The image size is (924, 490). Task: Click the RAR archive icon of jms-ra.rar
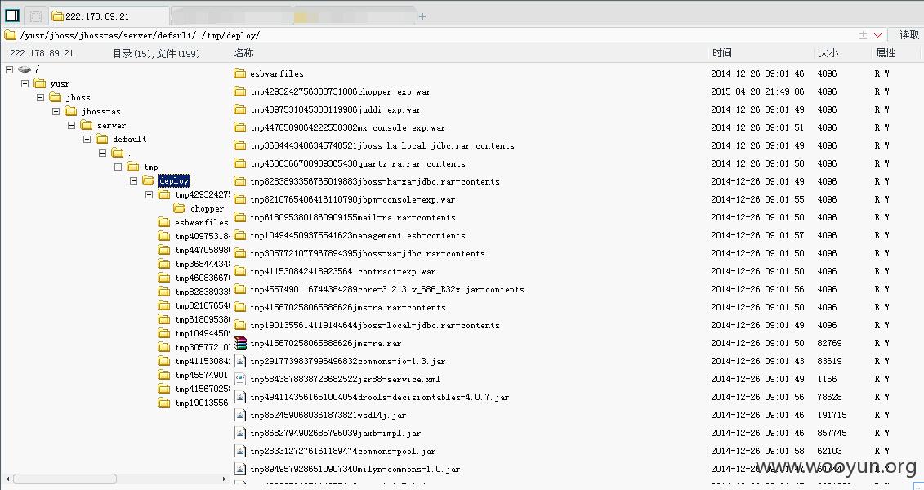point(240,343)
